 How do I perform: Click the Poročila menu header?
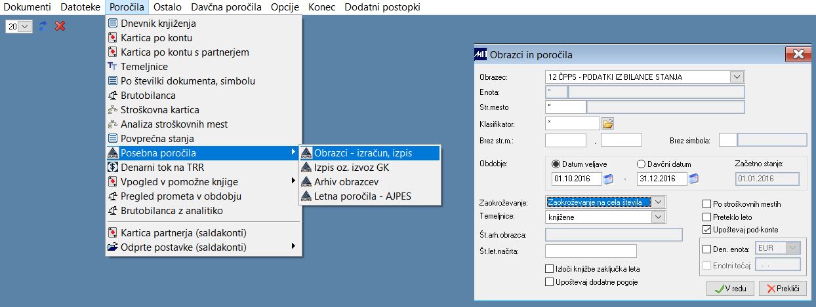(127, 7)
